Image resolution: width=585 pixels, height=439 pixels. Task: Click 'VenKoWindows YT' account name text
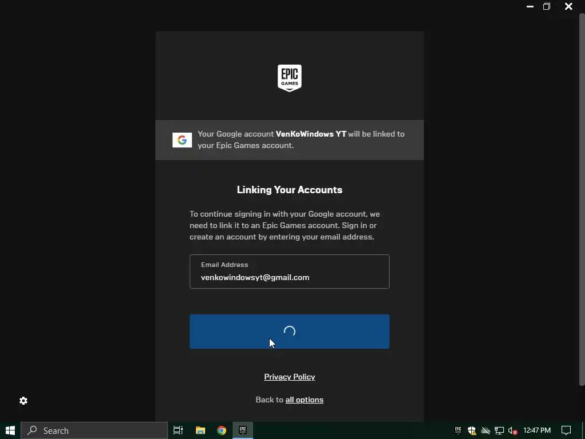pos(311,134)
